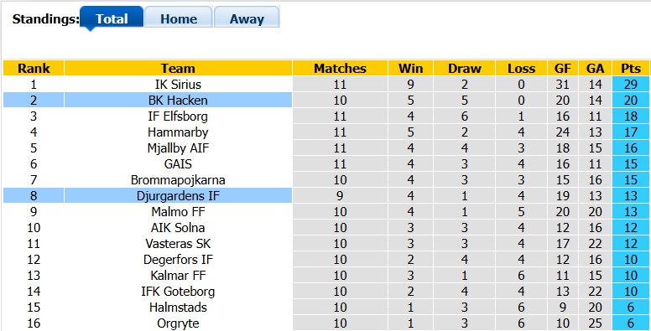This screenshot has height=331, width=651.
Task: Click the IK Sirius team name
Action: (x=178, y=85)
